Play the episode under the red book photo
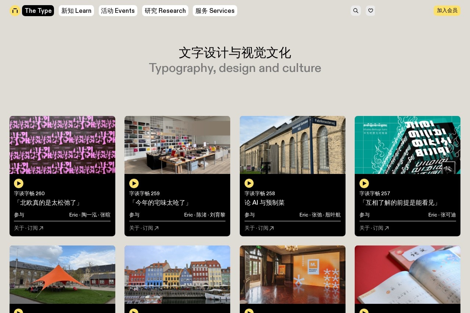This screenshot has height=313, width=470. tap(364, 311)
